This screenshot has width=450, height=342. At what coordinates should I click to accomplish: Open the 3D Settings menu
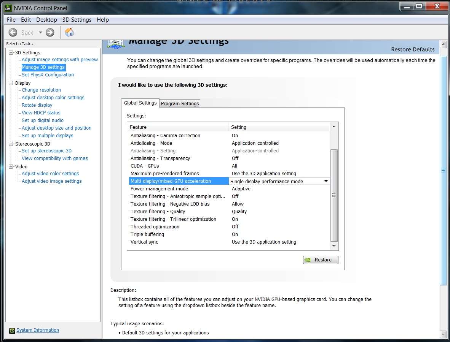click(x=77, y=19)
